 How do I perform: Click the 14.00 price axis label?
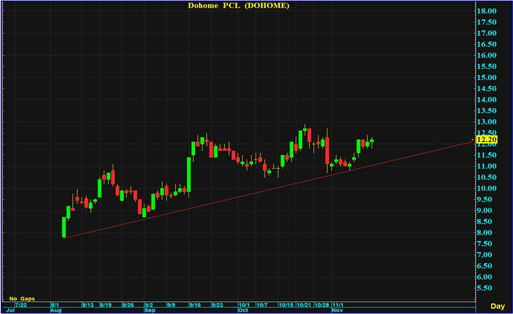pyautogui.click(x=487, y=99)
